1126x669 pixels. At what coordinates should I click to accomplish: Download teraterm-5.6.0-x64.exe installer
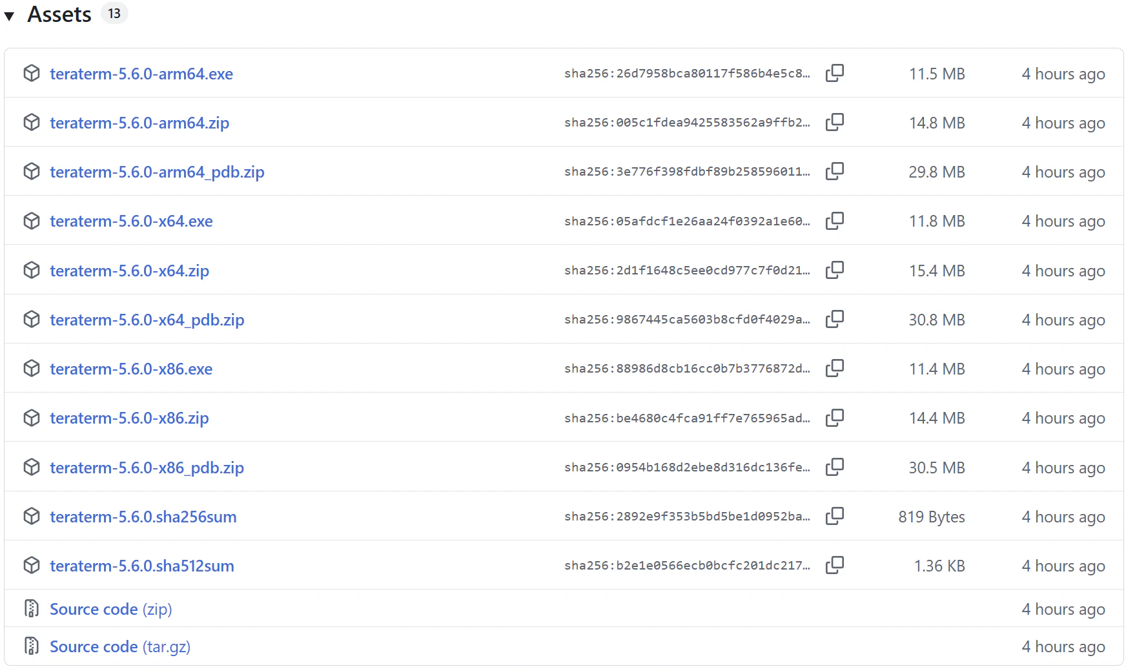[x=131, y=221]
